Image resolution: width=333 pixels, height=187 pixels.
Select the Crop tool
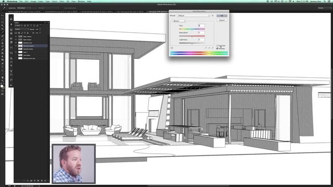3,29
